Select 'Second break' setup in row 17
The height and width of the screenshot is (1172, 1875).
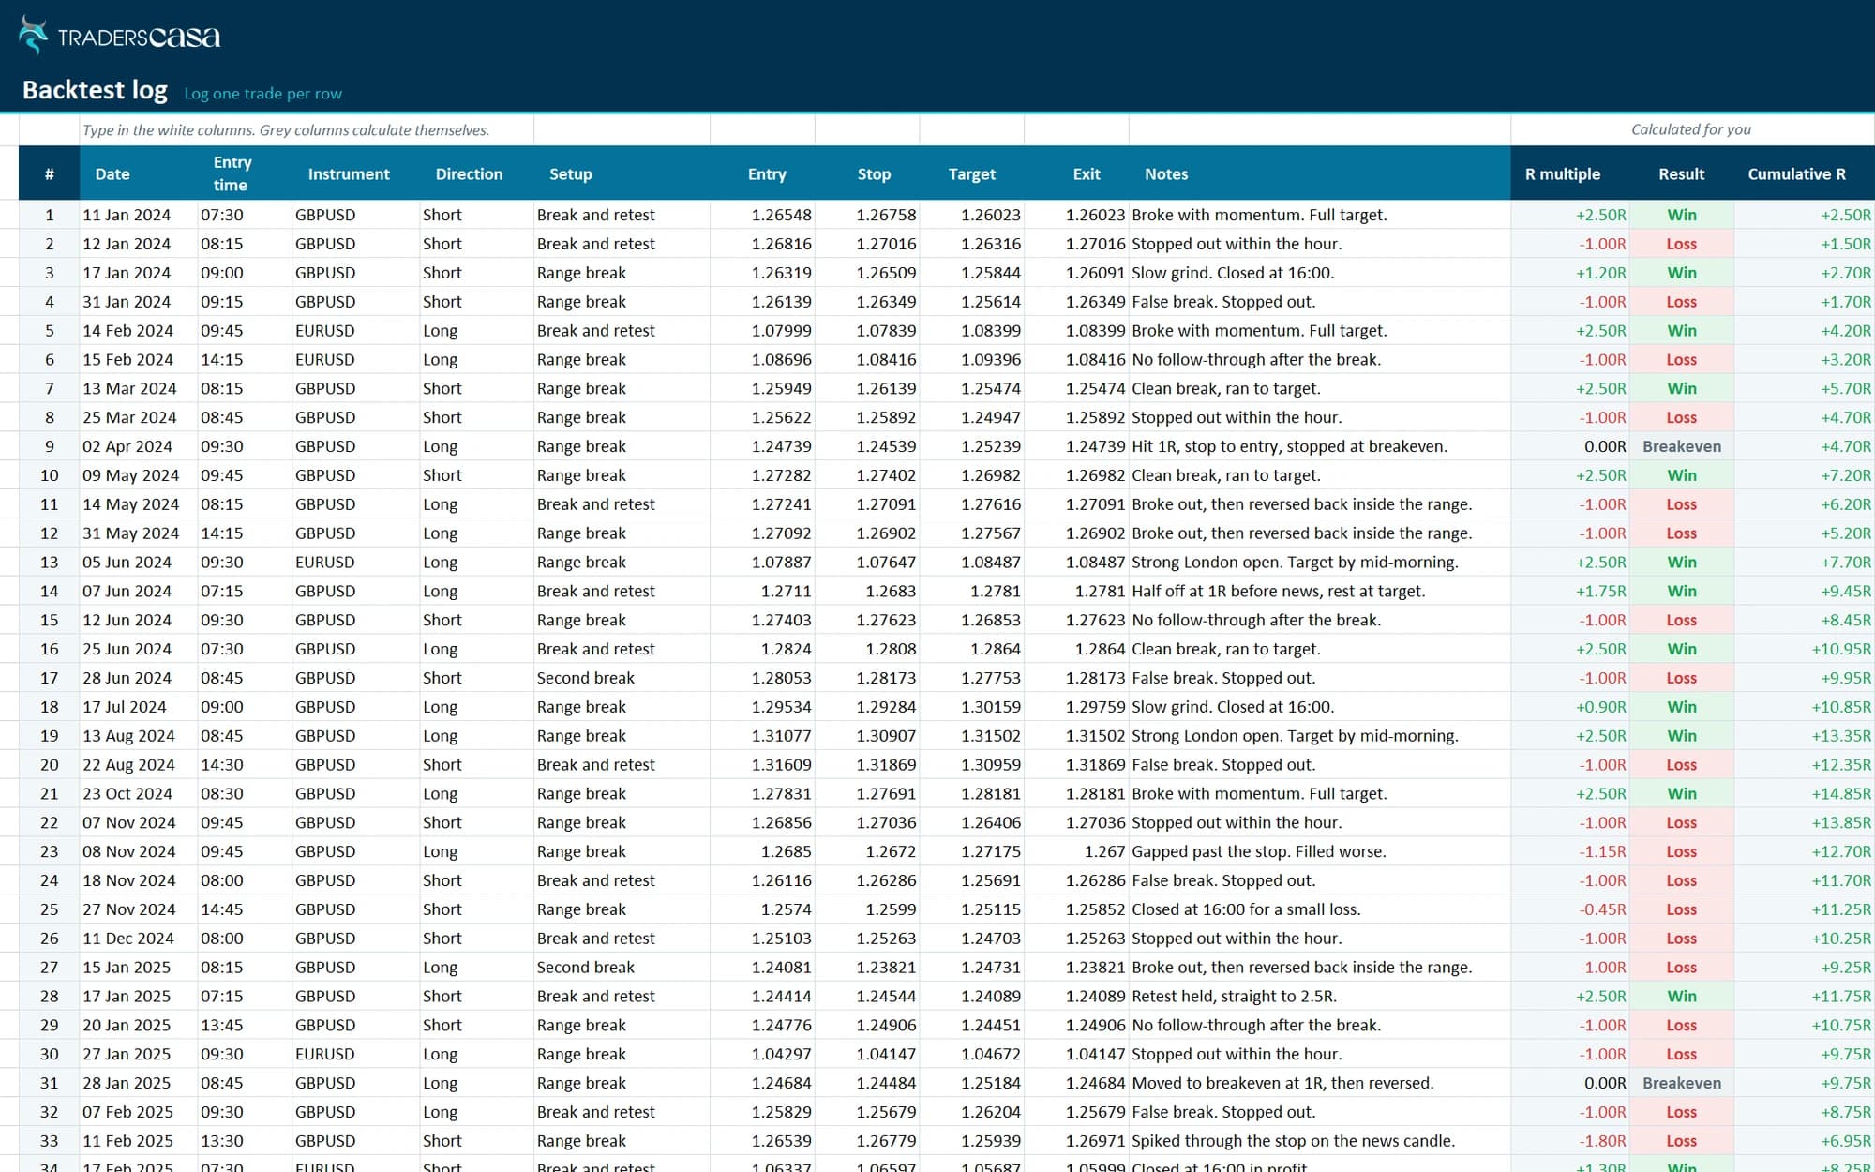pos(622,678)
